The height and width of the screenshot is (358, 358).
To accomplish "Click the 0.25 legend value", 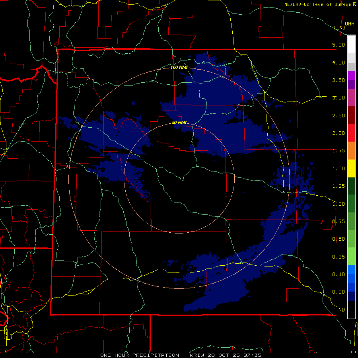I will [x=339, y=257].
